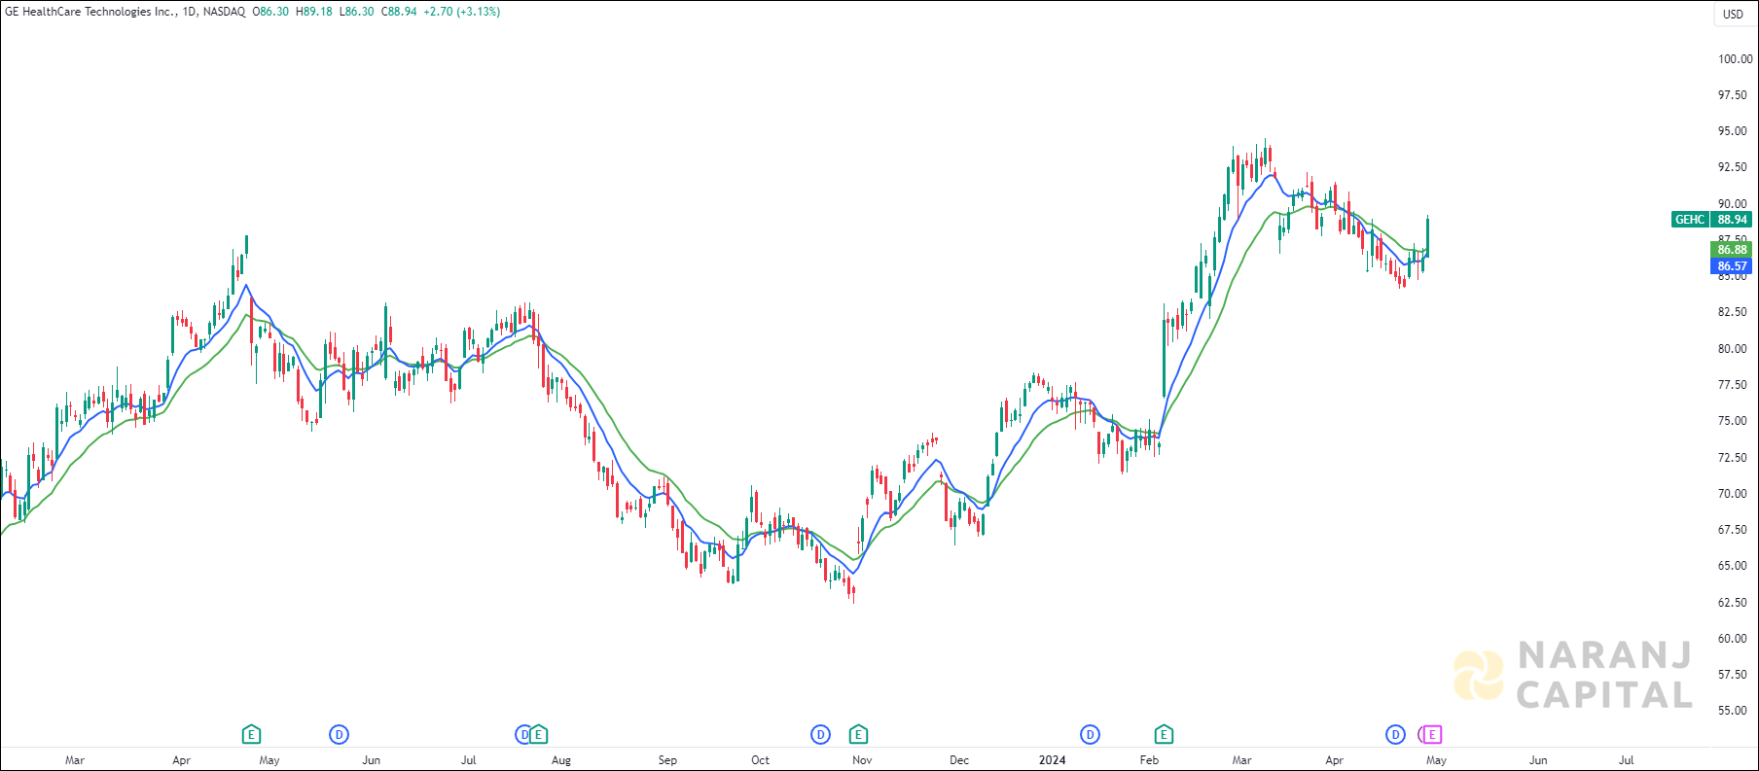
Task: Click the low value L86.30
Action: (356, 12)
